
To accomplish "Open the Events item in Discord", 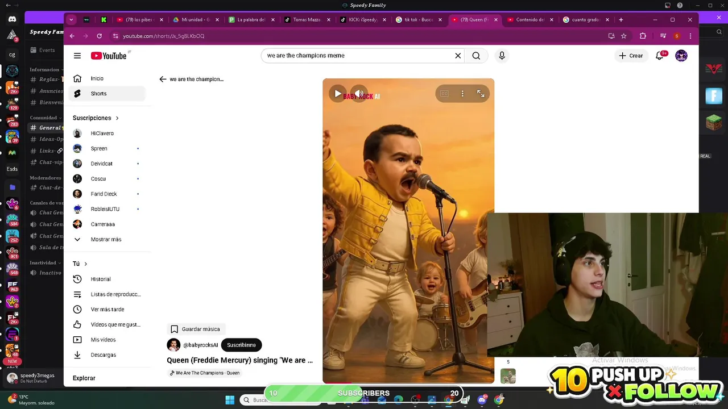I will click(x=45, y=50).
